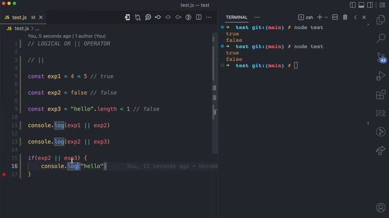Toggle secondary side bar layout icon
Image resolution: width=389 pixels, height=218 pixels.
click(x=370, y=5)
